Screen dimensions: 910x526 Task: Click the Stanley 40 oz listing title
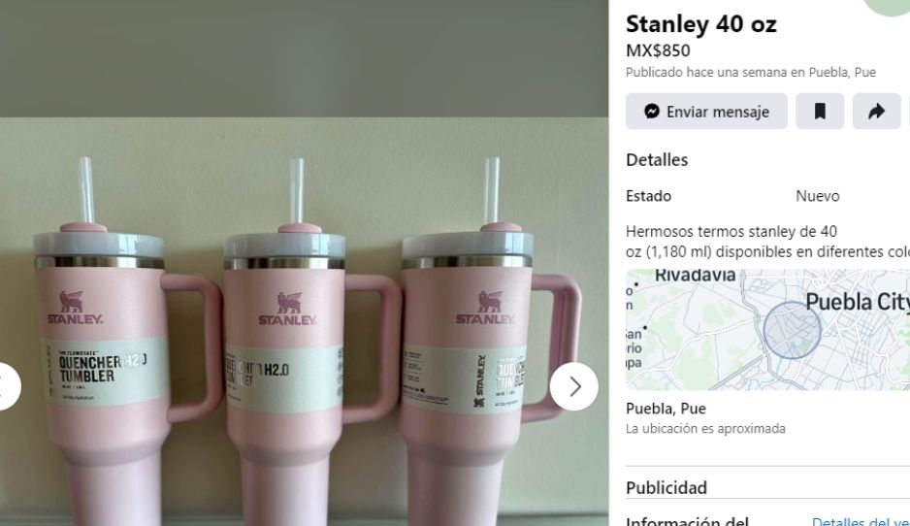click(x=700, y=24)
